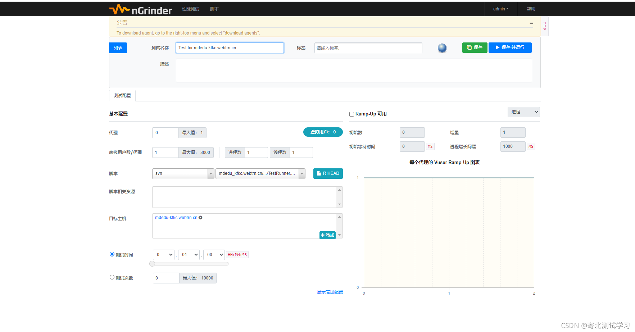
Task: Open the seconds dropdown showing 00
Action: [x=214, y=255]
